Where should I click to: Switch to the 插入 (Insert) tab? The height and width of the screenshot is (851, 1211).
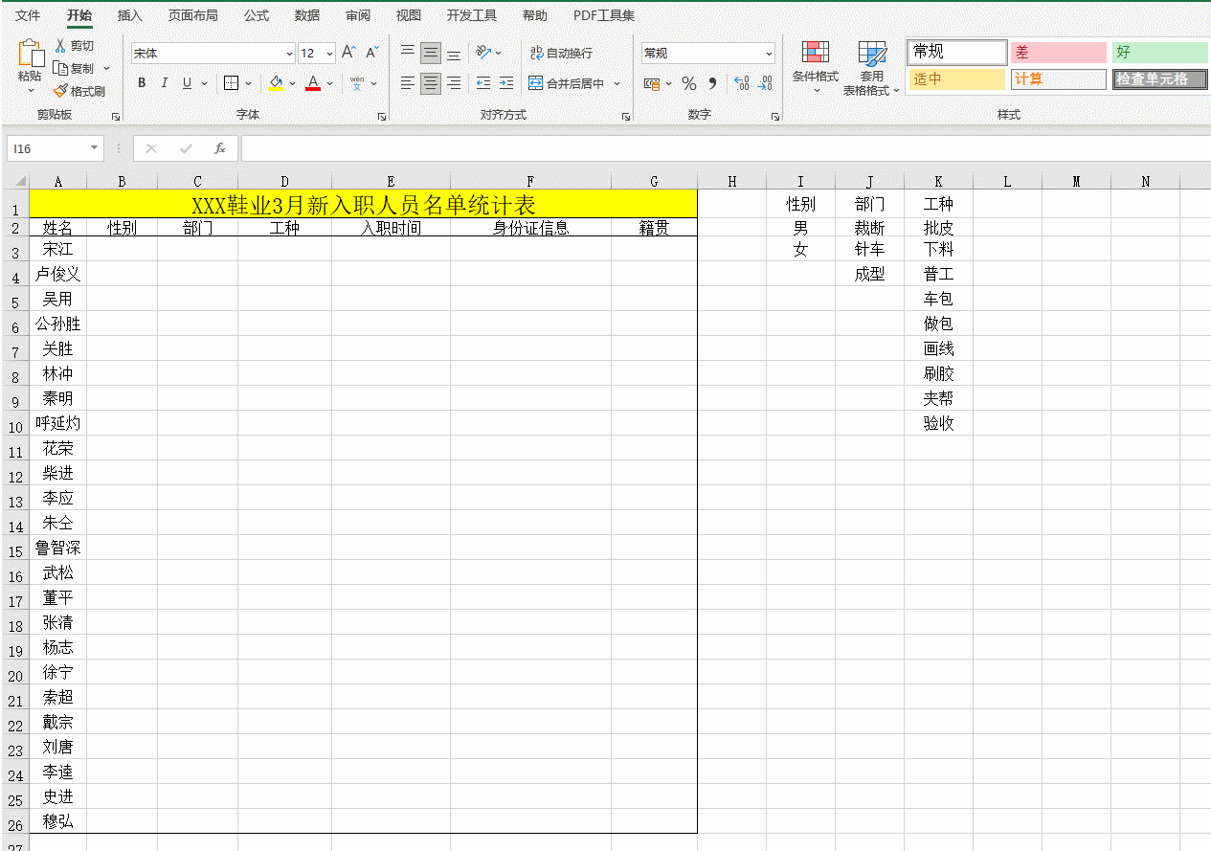coord(130,15)
